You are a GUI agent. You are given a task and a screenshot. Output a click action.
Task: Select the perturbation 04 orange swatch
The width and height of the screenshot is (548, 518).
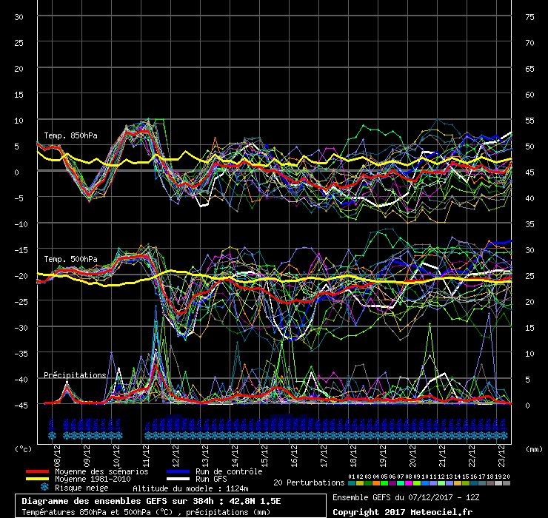click(x=376, y=483)
